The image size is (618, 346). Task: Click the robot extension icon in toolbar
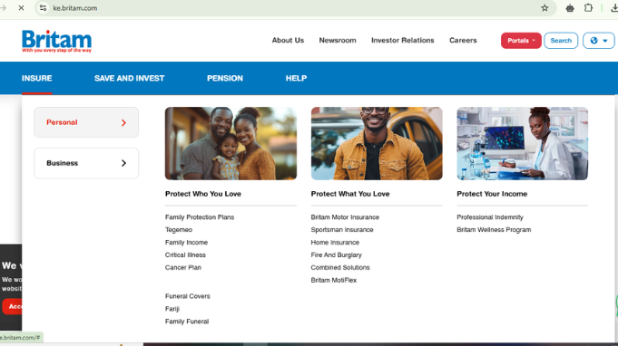570,8
